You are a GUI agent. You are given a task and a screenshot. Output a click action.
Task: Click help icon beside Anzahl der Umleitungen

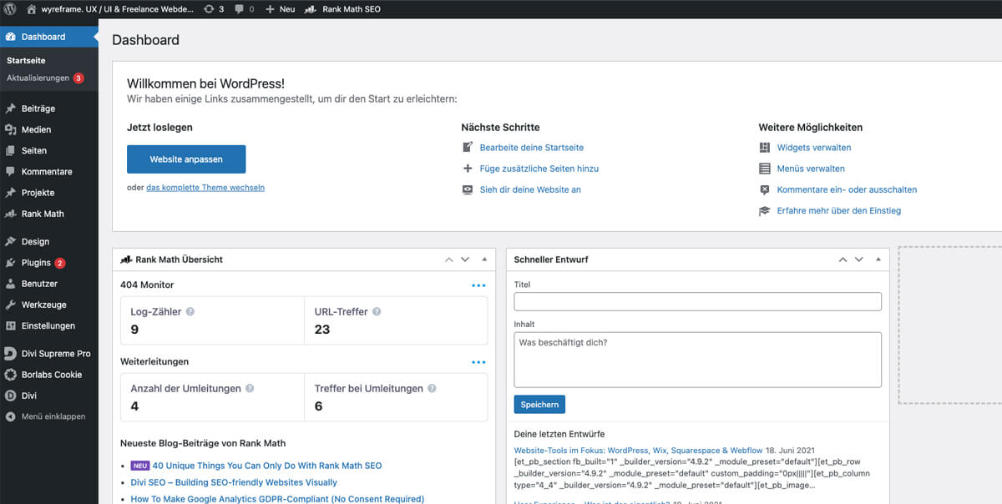(250, 388)
